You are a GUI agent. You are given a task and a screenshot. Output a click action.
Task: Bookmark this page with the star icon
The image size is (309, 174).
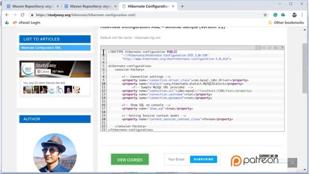(265, 15)
